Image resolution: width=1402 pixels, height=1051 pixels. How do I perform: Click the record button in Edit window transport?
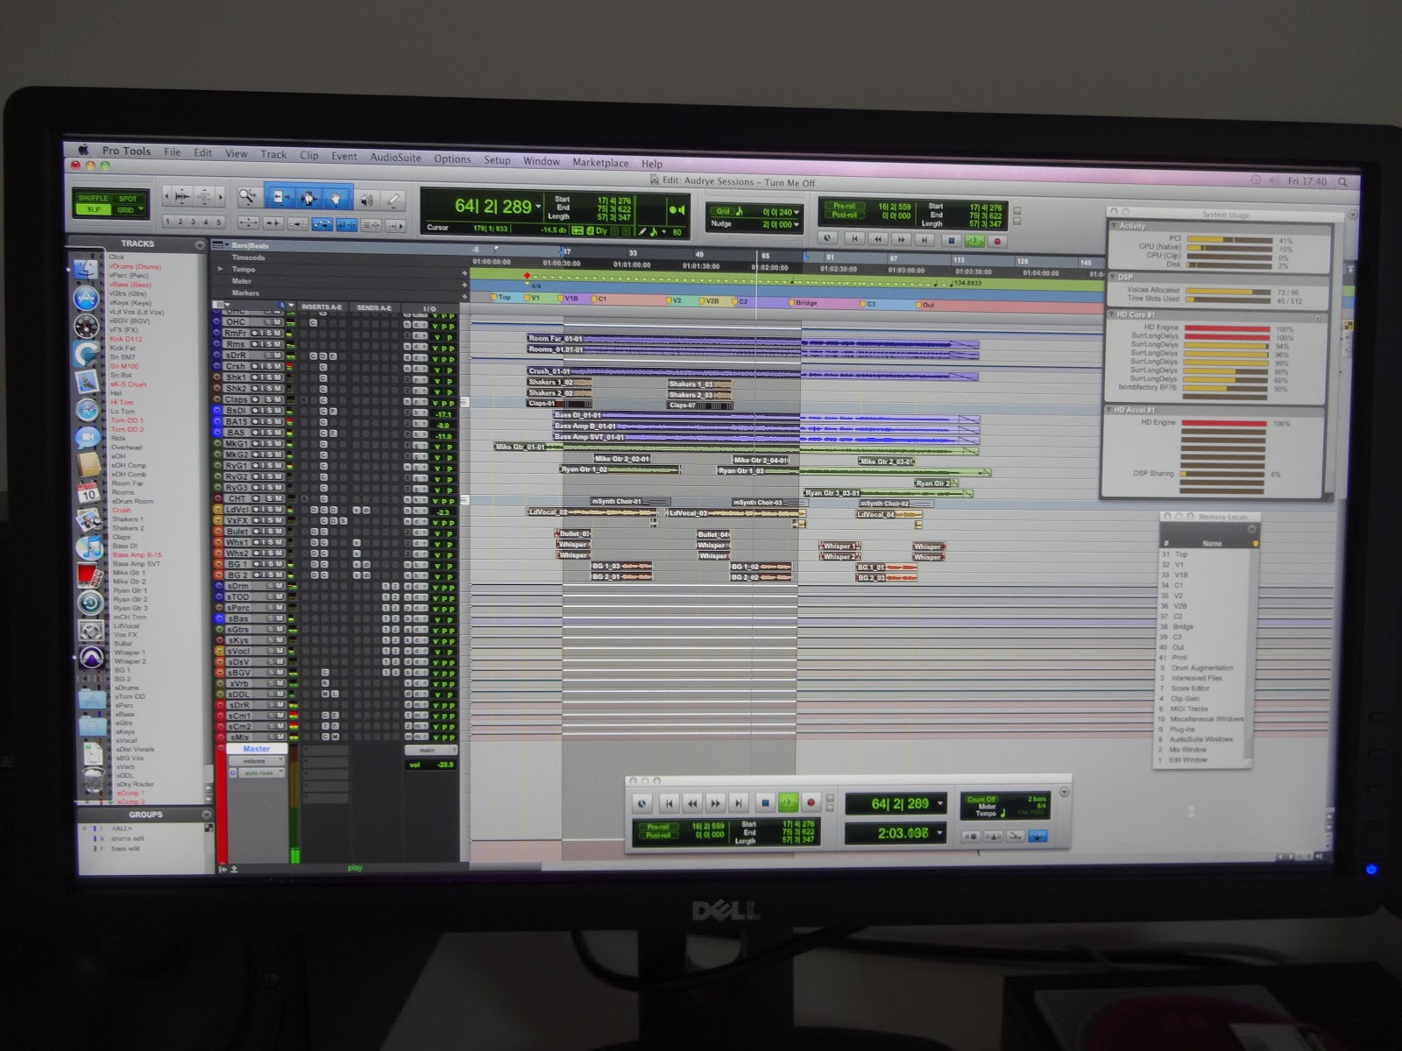point(996,240)
